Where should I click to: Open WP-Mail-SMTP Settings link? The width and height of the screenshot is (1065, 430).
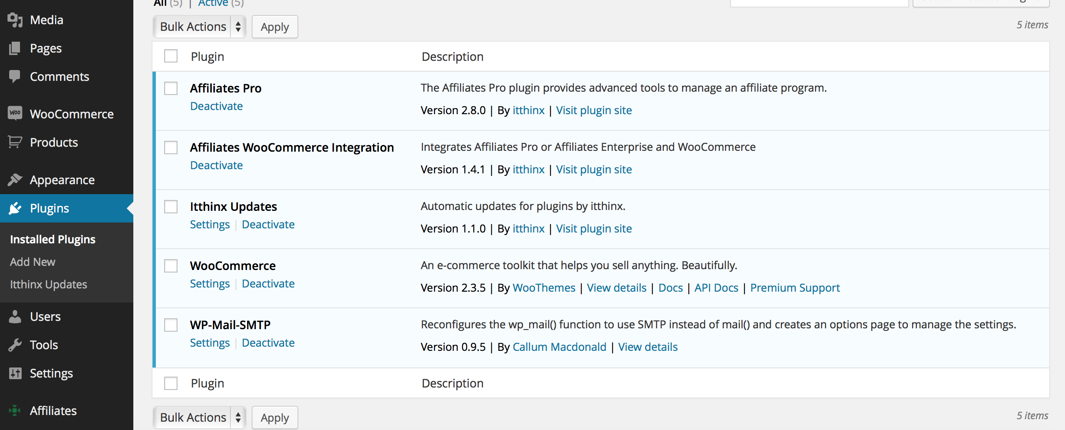(210, 343)
